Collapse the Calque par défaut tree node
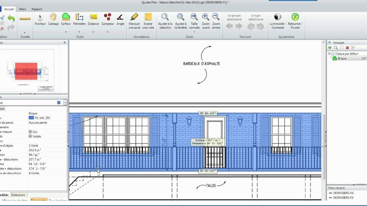The height and width of the screenshot is (206, 367). [x=329, y=54]
